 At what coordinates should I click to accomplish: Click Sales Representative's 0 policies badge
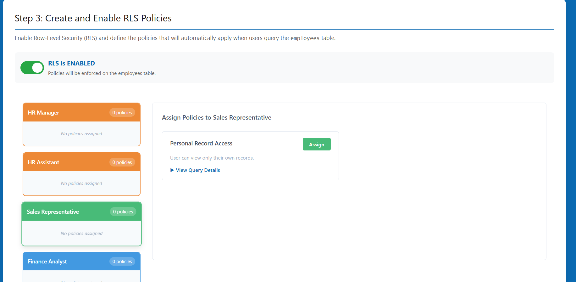[123, 212]
